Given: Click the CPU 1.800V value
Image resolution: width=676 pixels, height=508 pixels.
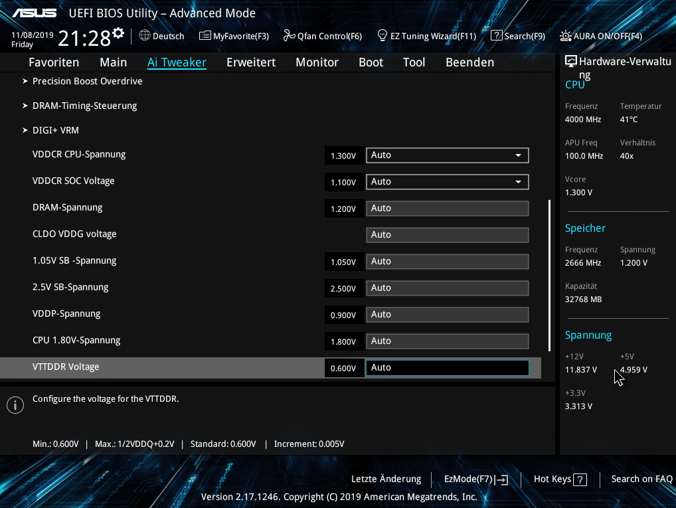Looking at the screenshot, I should (343, 341).
